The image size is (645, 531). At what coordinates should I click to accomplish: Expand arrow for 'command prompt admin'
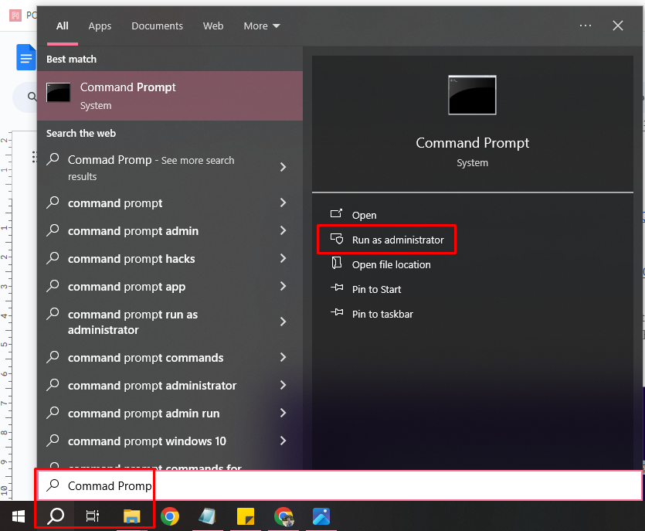[x=283, y=230]
